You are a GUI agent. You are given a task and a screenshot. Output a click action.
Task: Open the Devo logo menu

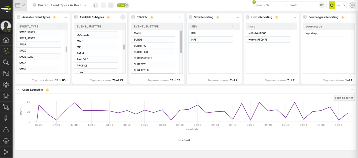coord(6,9)
